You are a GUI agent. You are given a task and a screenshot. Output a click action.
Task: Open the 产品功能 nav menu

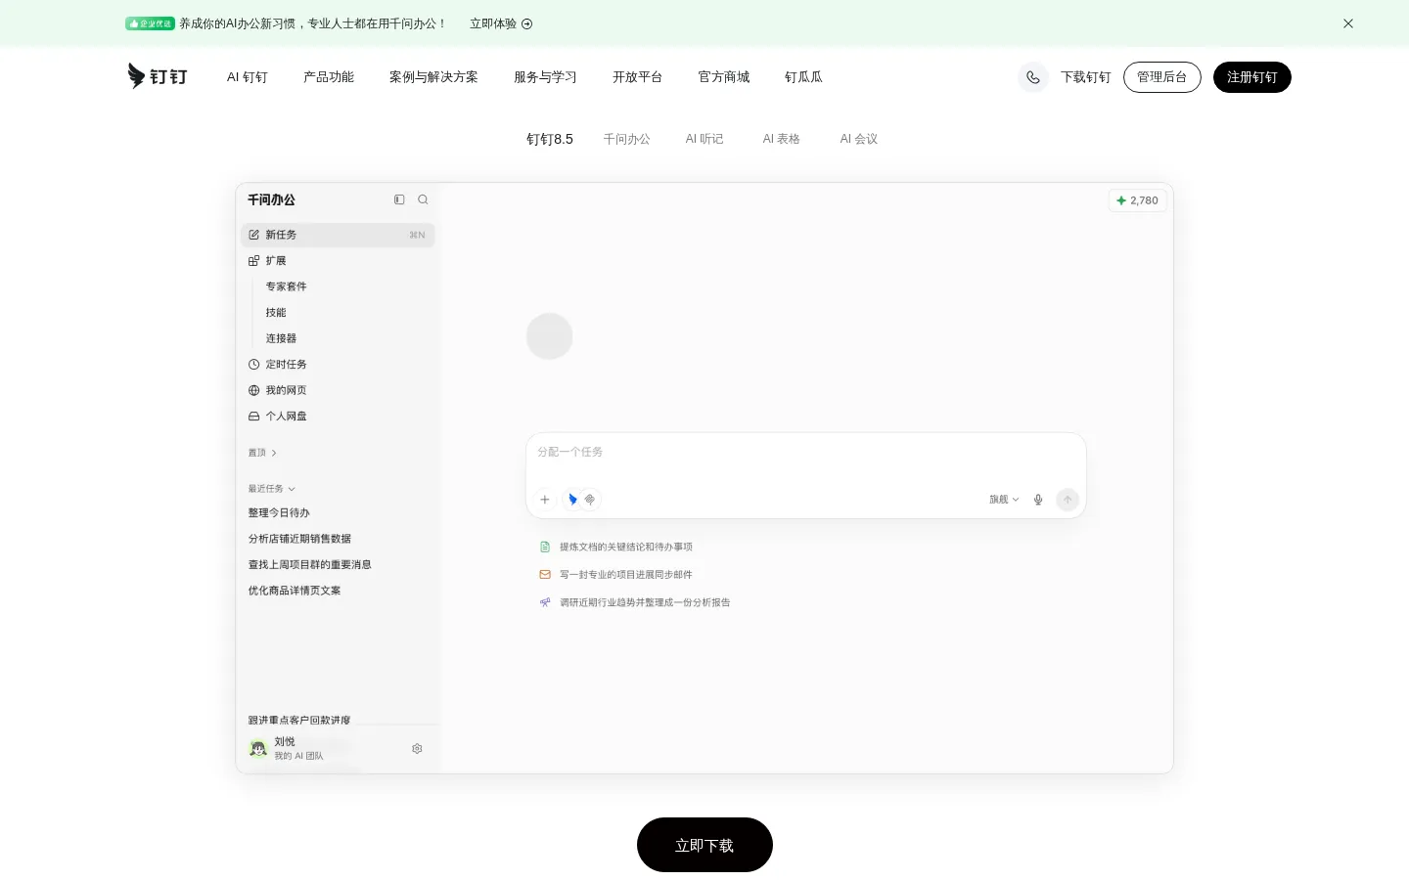(329, 77)
